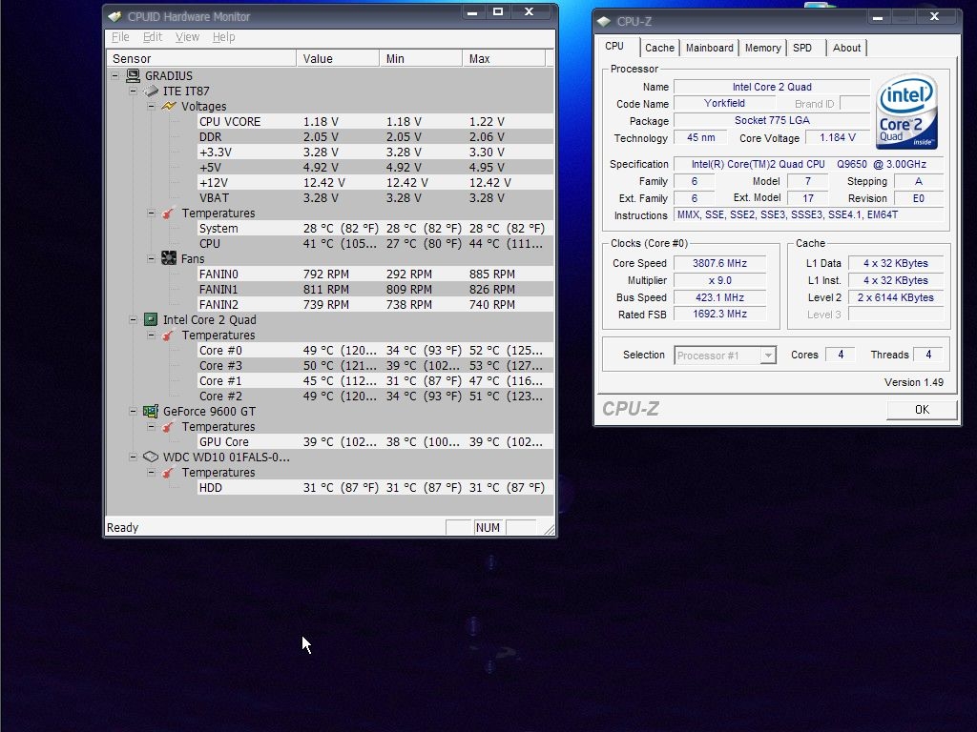Viewport: 977px width, 732px height.
Task: Click the Voltages lightning icon
Action: [169, 107]
